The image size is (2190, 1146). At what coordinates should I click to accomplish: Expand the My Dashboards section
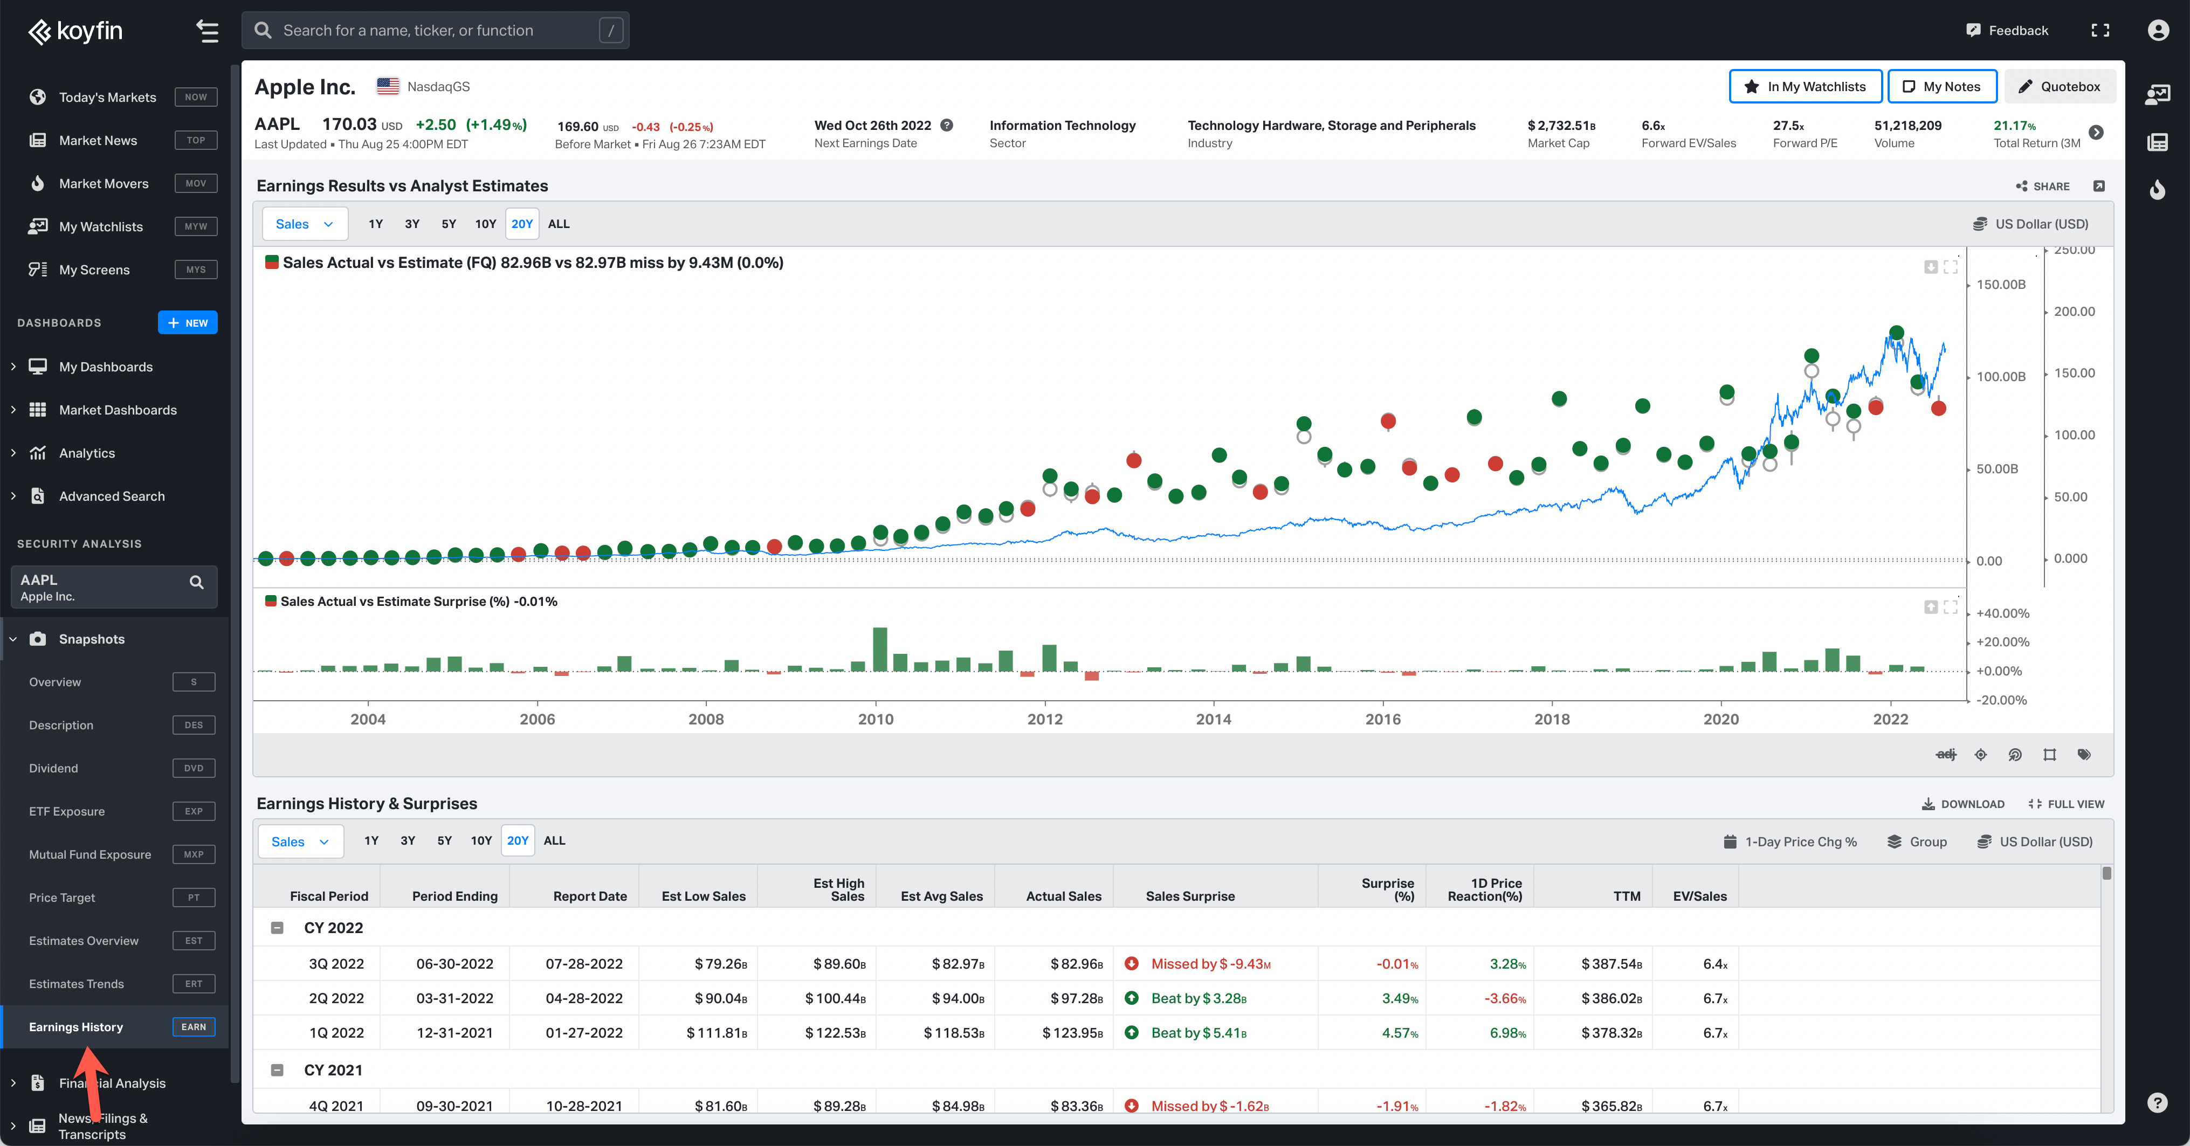pyautogui.click(x=13, y=367)
